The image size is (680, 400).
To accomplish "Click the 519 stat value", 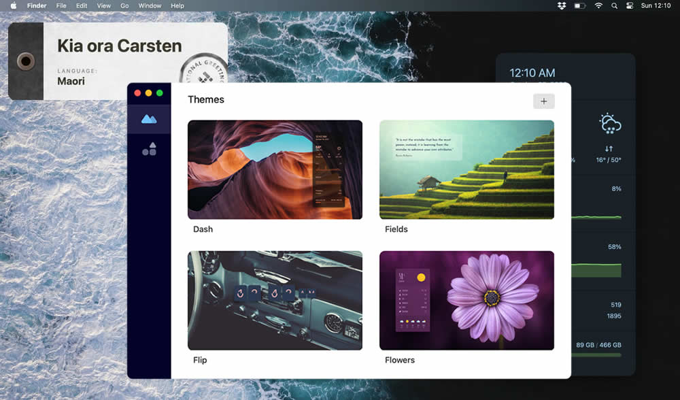I will click(x=616, y=305).
